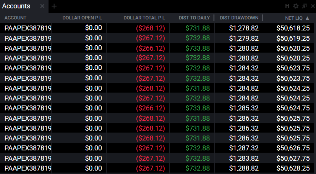Select the net liq cell $50,626.75
The height and width of the screenshot is (174, 316).
coord(293,148)
